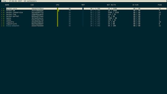Viewport: 167px width, 94px height.
Task: Sort by the NAME column header
Action: [7, 5]
